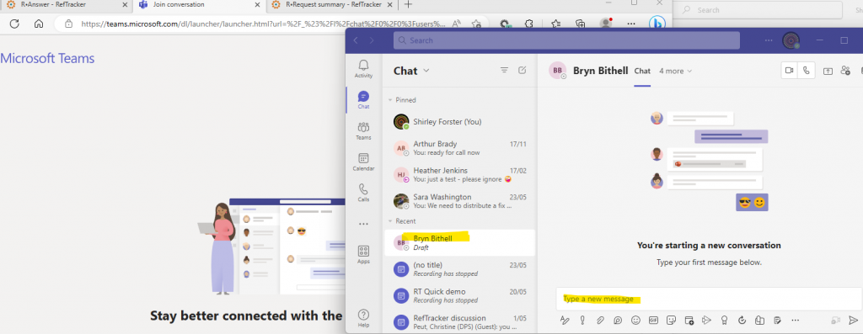Open the Apps store in Teams sidebar
Screen dimensions: 863x334
pyautogui.click(x=363, y=255)
